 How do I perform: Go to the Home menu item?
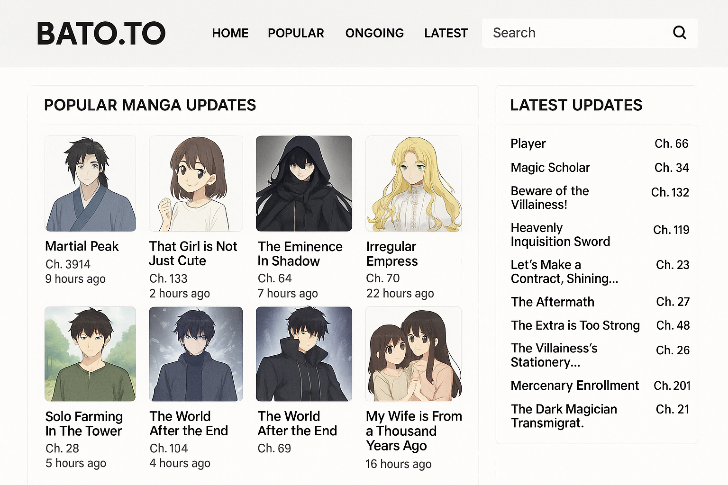click(230, 33)
